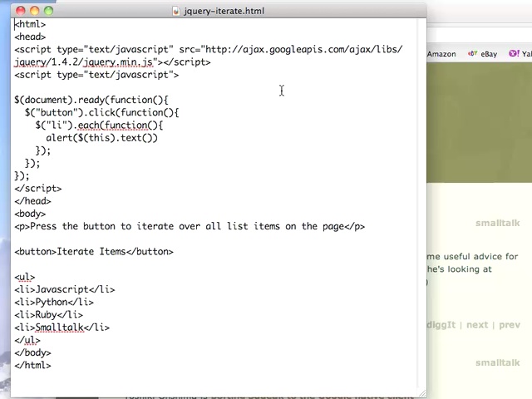
Task: Click on the '</ul>' closing tag line
Action: 27,340
